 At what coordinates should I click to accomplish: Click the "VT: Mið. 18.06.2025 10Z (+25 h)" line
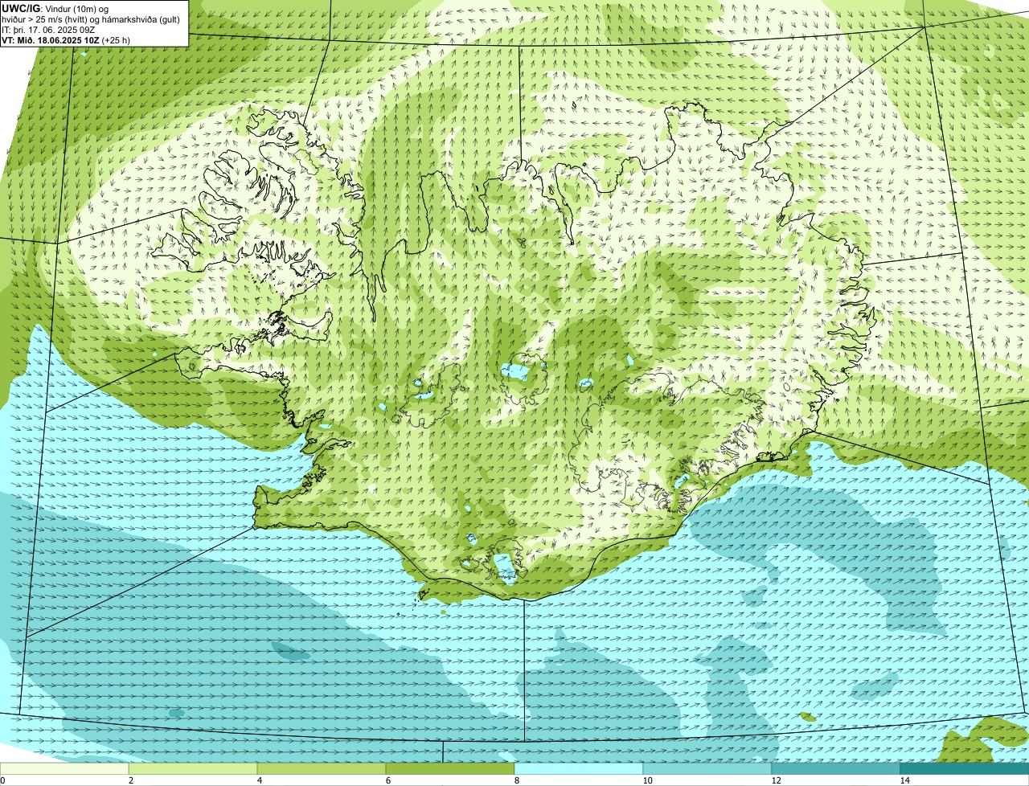coord(66,39)
